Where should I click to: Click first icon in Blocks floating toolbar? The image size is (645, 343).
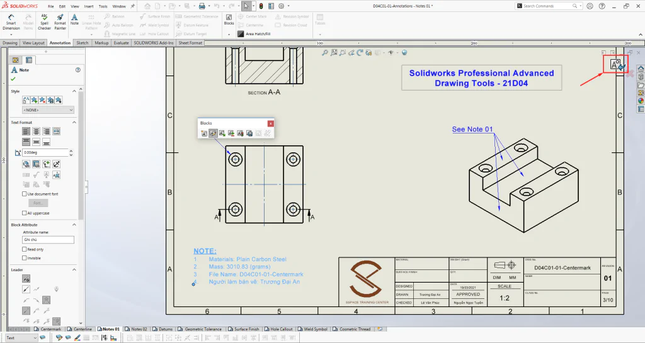[x=203, y=133]
